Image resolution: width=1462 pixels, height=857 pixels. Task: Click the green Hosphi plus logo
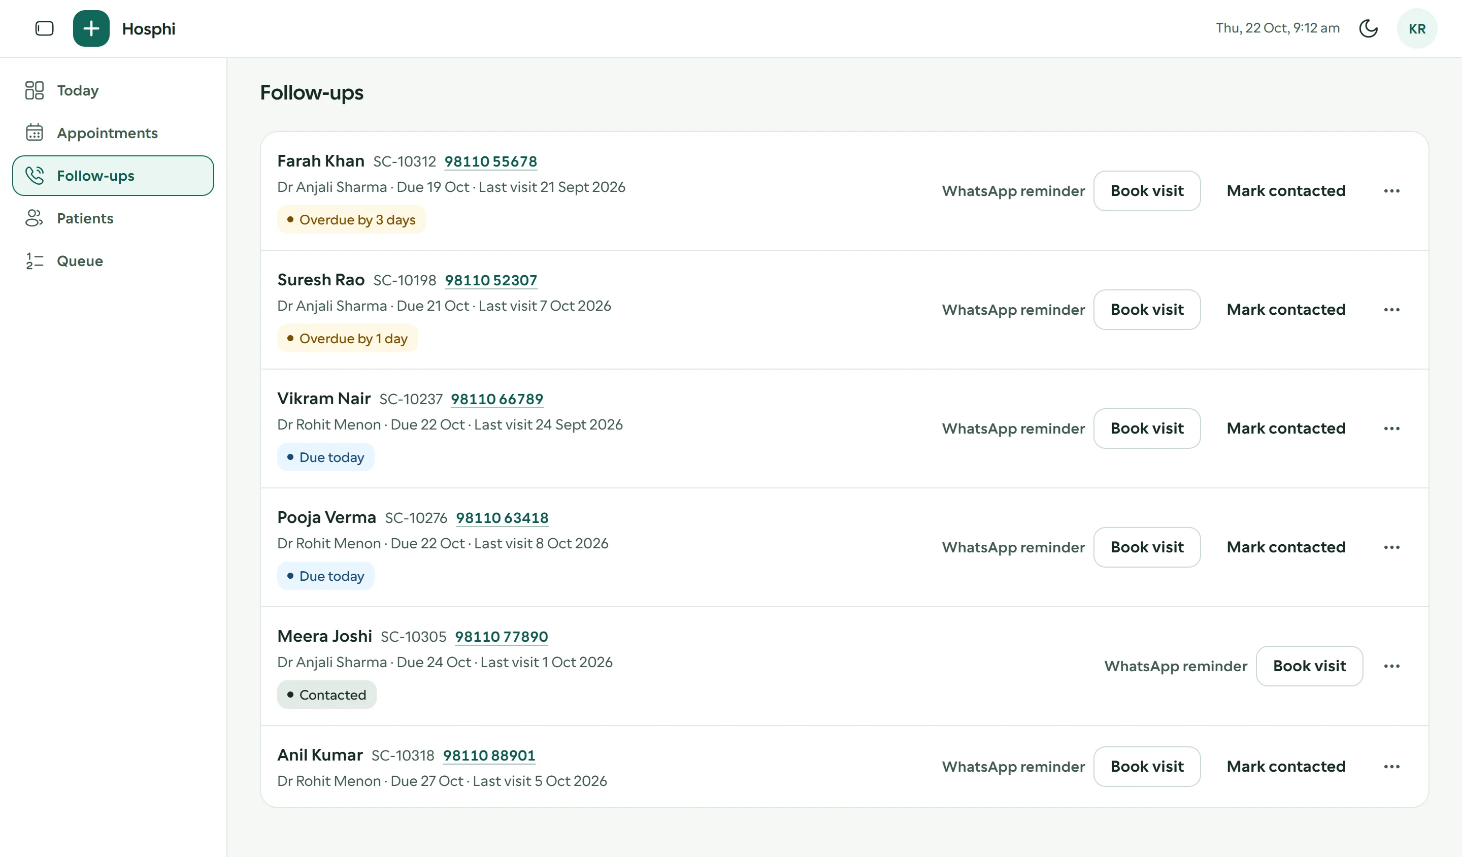click(91, 28)
